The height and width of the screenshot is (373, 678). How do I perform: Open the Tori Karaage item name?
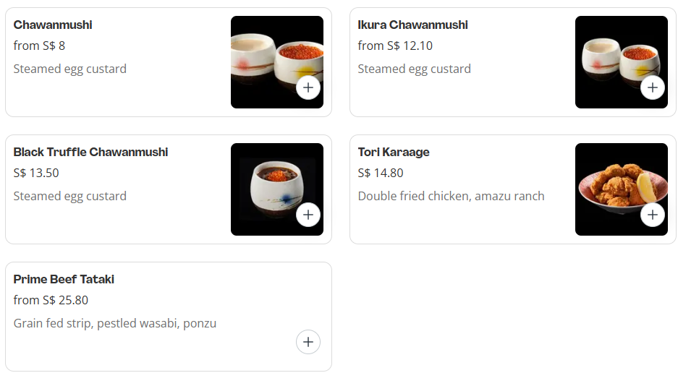tap(394, 153)
